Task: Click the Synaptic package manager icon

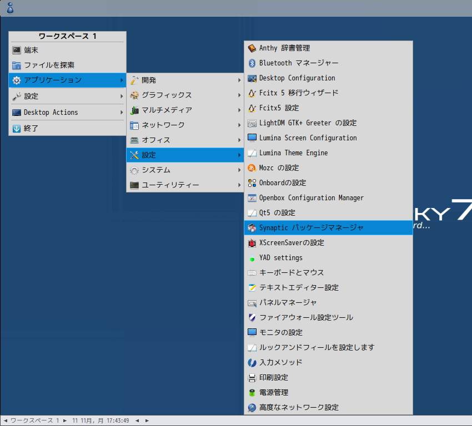Action: click(252, 228)
